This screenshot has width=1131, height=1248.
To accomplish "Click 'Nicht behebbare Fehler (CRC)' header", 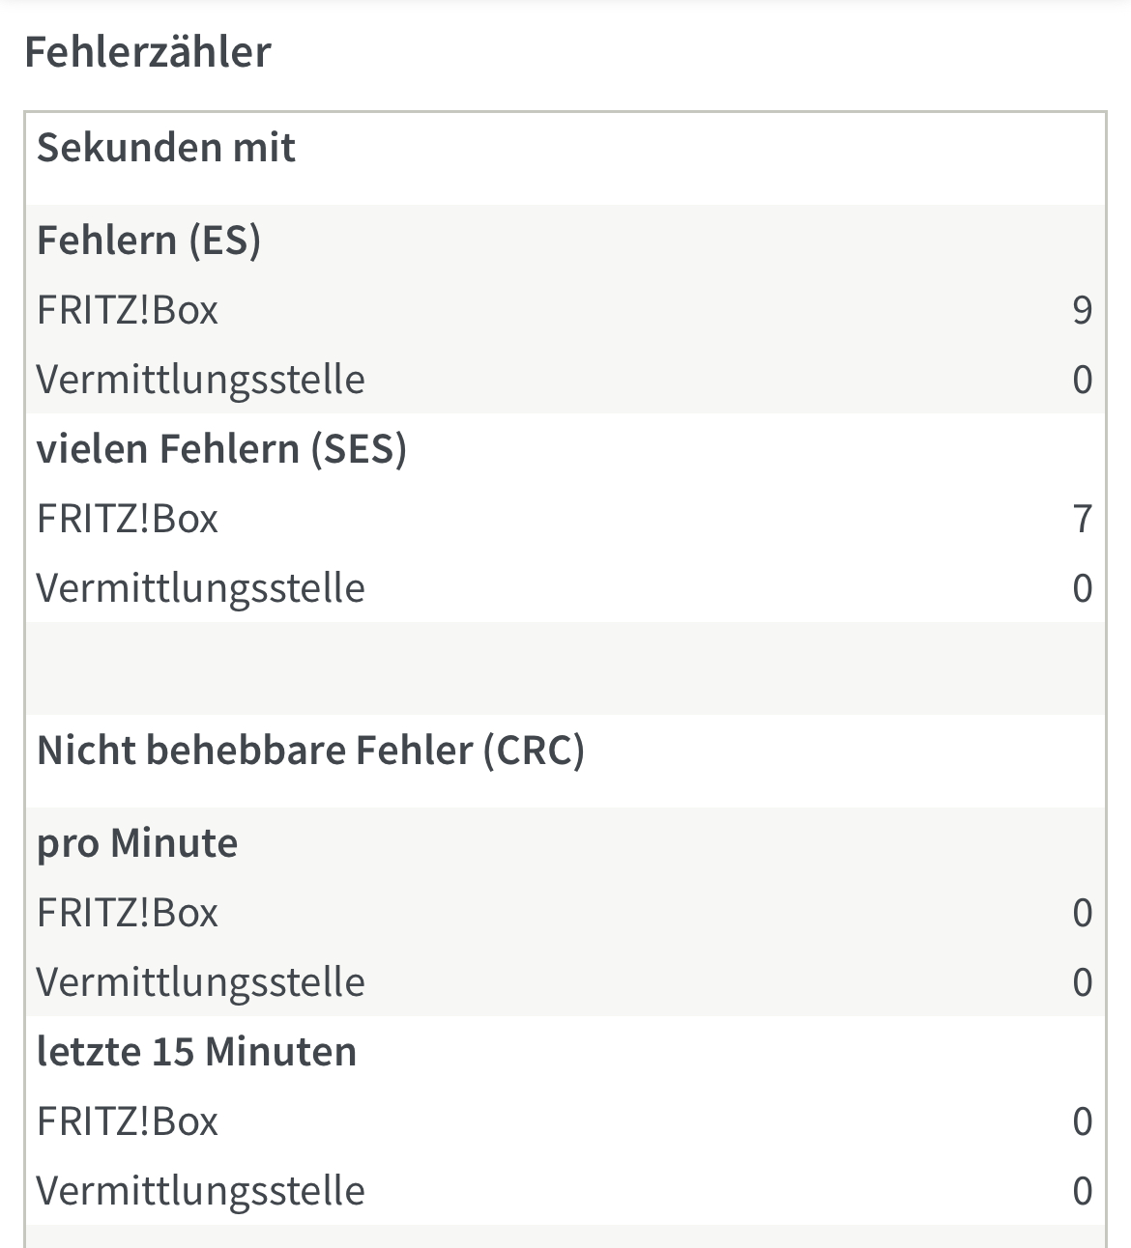I will 310,751.
